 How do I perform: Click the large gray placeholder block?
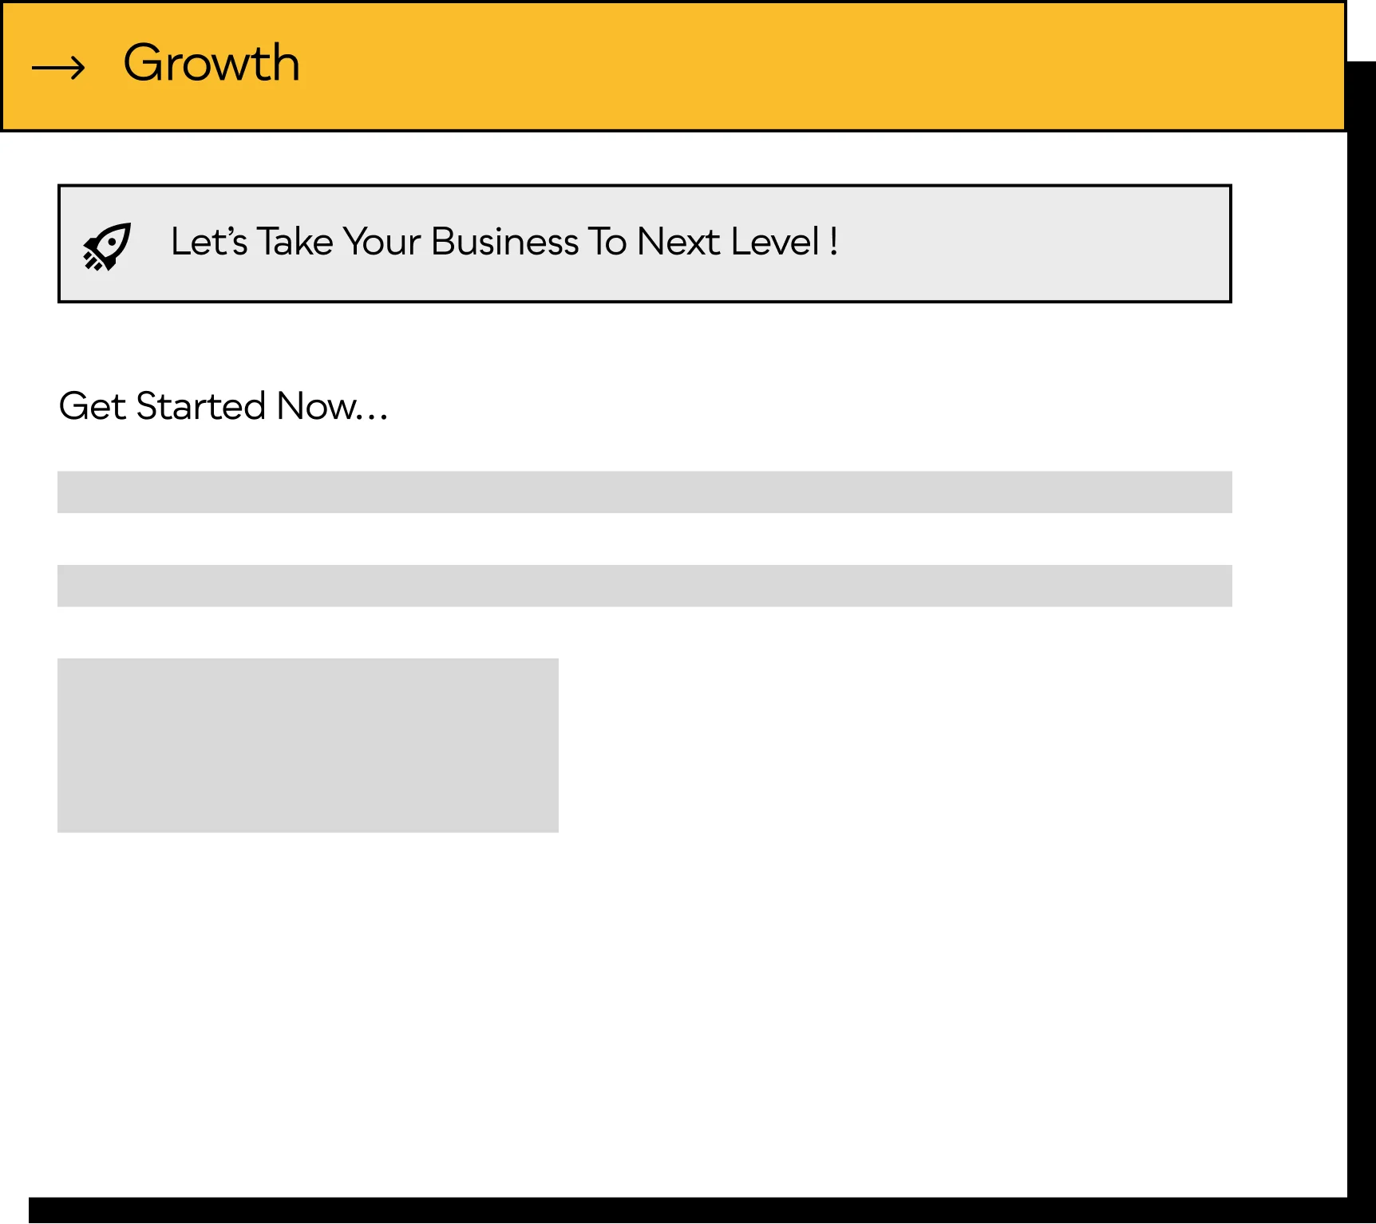coord(307,745)
